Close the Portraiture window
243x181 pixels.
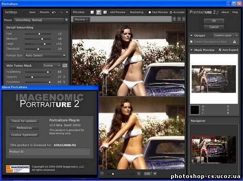click(x=240, y=4)
